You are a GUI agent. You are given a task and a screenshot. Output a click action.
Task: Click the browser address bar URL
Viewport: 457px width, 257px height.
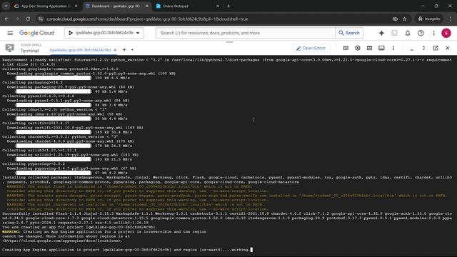click(x=147, y=19)
